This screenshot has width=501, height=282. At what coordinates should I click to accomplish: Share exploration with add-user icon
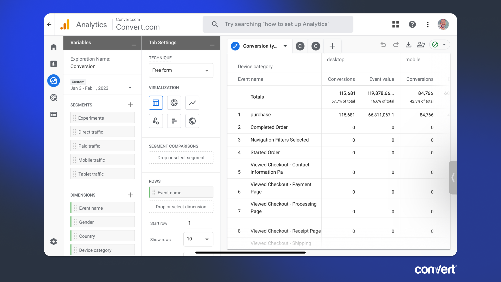(x=421, y=45)
